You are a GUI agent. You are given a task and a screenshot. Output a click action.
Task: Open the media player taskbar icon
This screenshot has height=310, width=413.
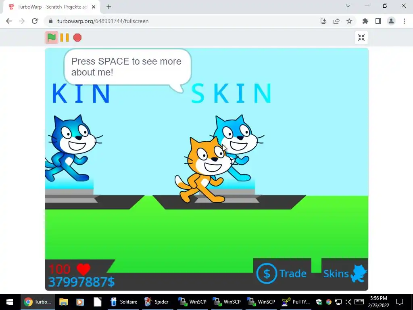pyautogui.click(x=80, y=302)
